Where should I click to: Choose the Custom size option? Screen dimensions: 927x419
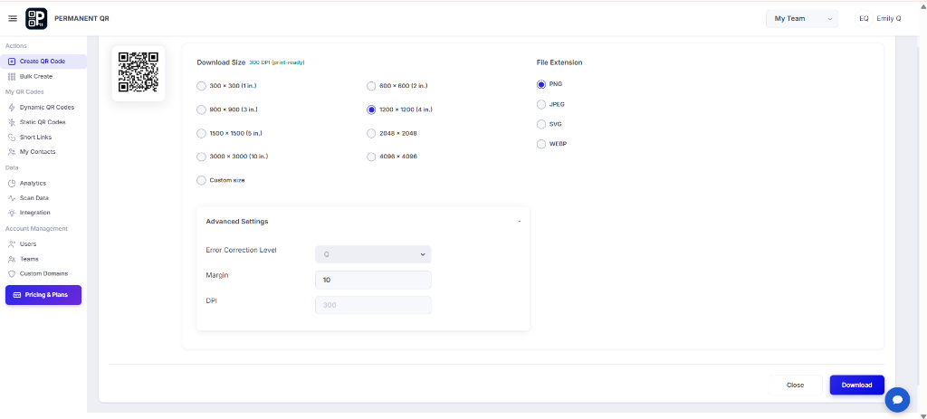click(201, 180)
